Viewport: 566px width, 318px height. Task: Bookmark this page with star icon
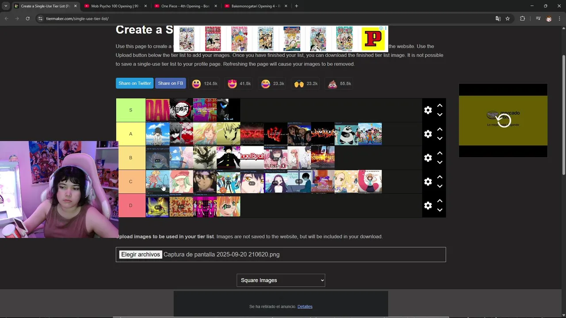pos(508,19)
